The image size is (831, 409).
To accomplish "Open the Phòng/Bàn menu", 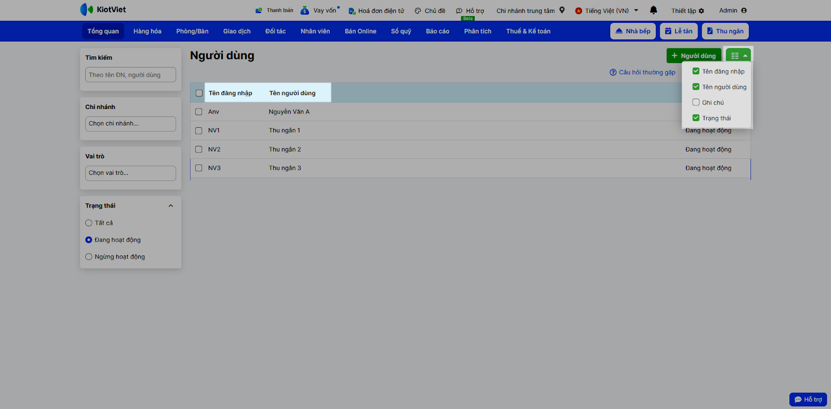I will click(x=192, y=31).
